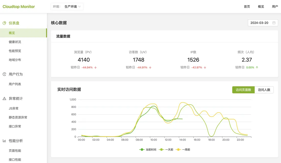This screenshot has width=281, height=163.
Task: Go to 首页 in top navigation
Action: tap(247, 7)
